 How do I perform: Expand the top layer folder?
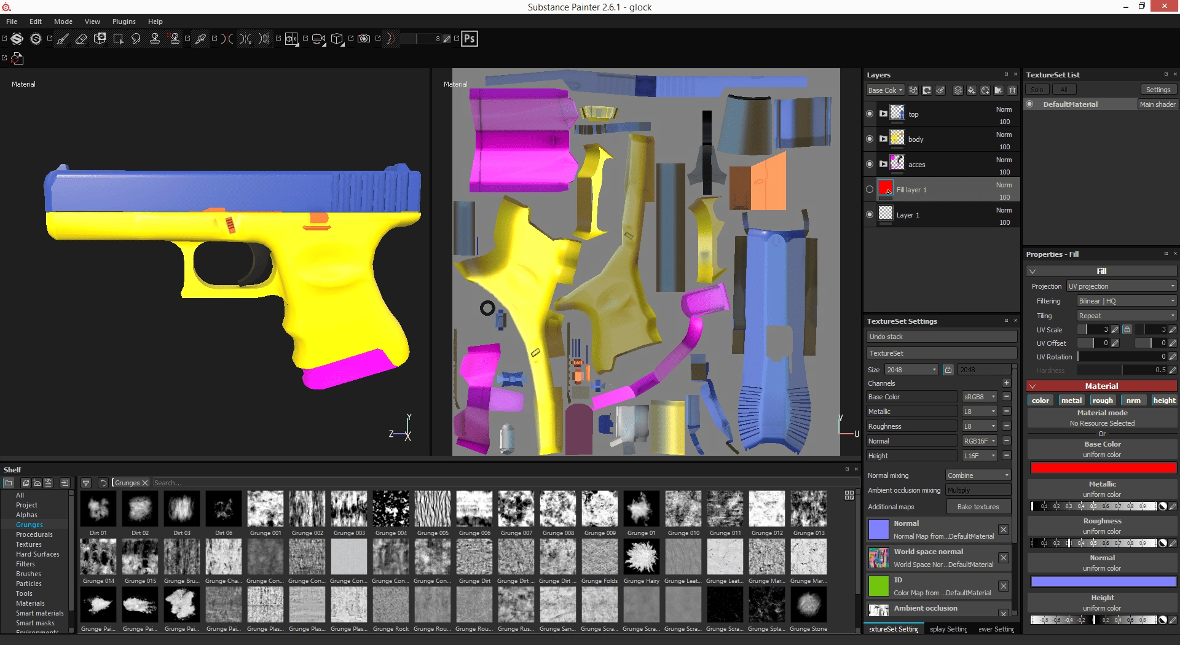[x=883, y=114]
